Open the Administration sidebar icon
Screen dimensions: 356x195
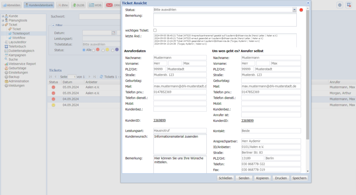point(6,81)
